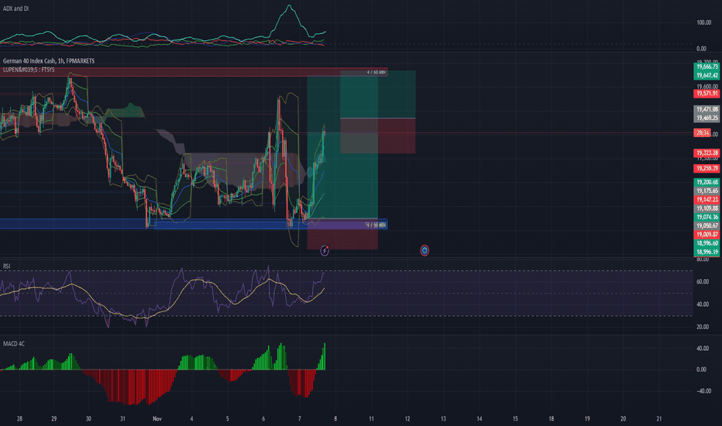Click the 40.00 value on MACD scale
The height and width of the screenshot is (426, 722).
[x=702, y=349]
